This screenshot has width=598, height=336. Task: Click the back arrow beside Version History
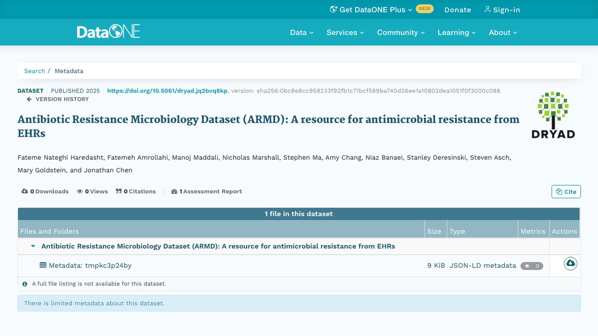coord(29,99)
